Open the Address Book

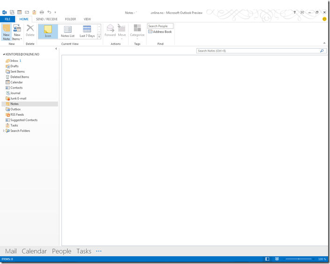coord(160,31)
